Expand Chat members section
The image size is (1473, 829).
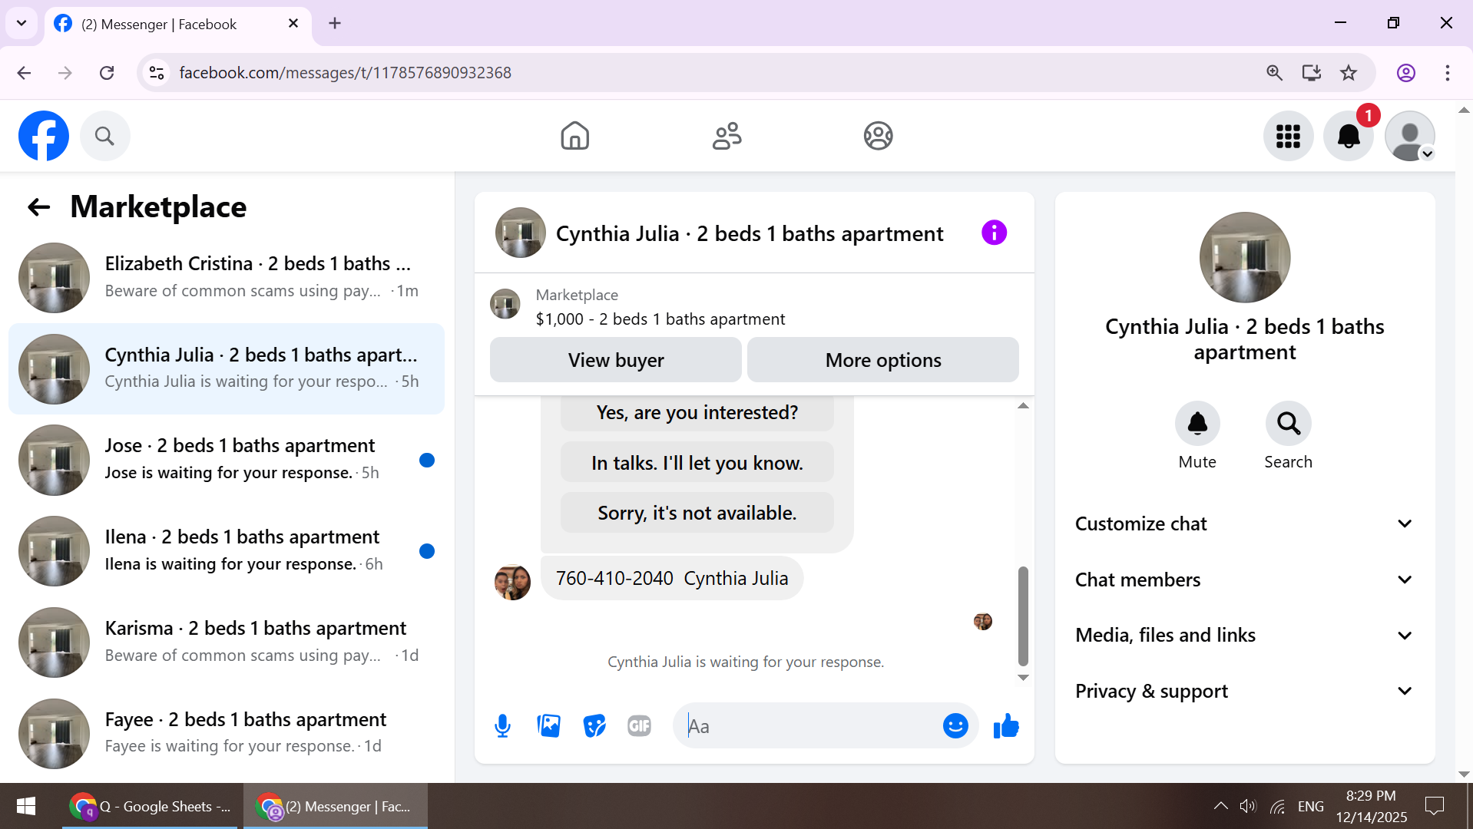(x=1244, y=580)
